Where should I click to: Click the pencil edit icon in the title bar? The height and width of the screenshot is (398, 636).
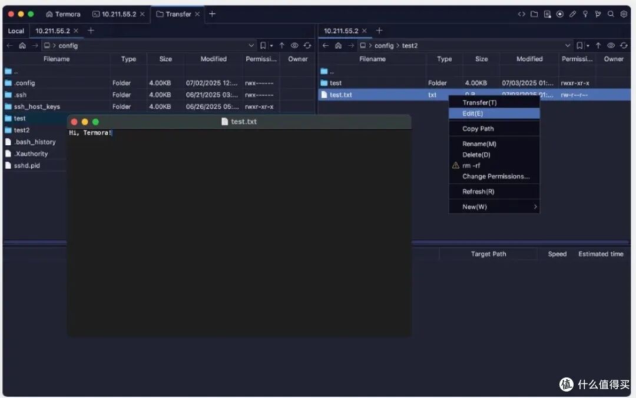click(572, 14)
